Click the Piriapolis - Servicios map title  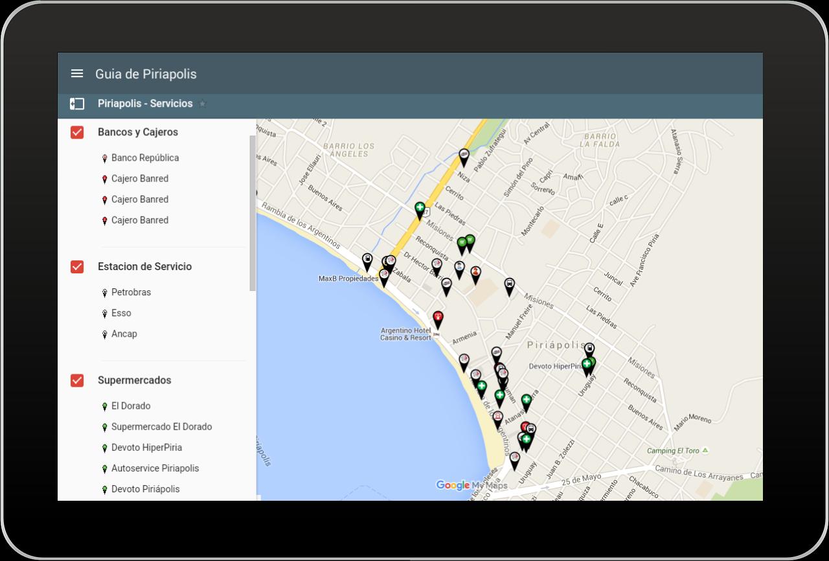click(x=145, y=104)
